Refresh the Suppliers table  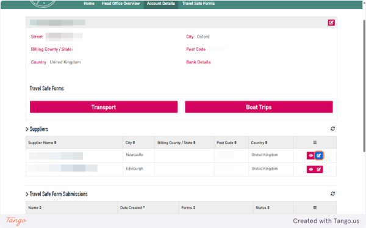[332, 128]
